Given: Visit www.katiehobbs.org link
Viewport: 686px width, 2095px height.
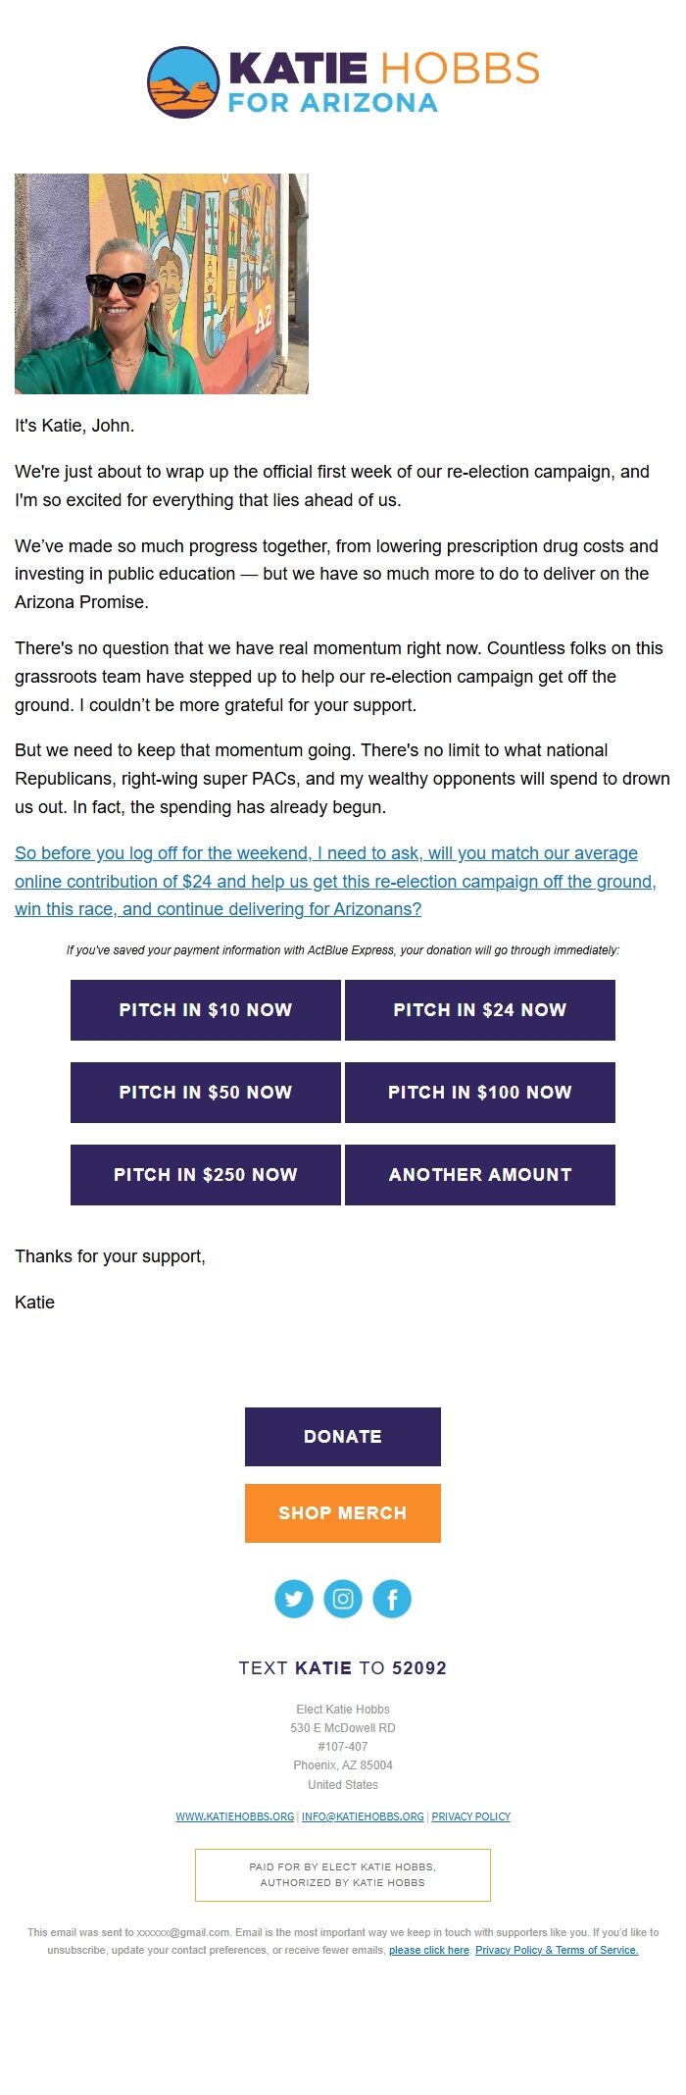Looking at the screenshot, I should (x=235, y=1816).
